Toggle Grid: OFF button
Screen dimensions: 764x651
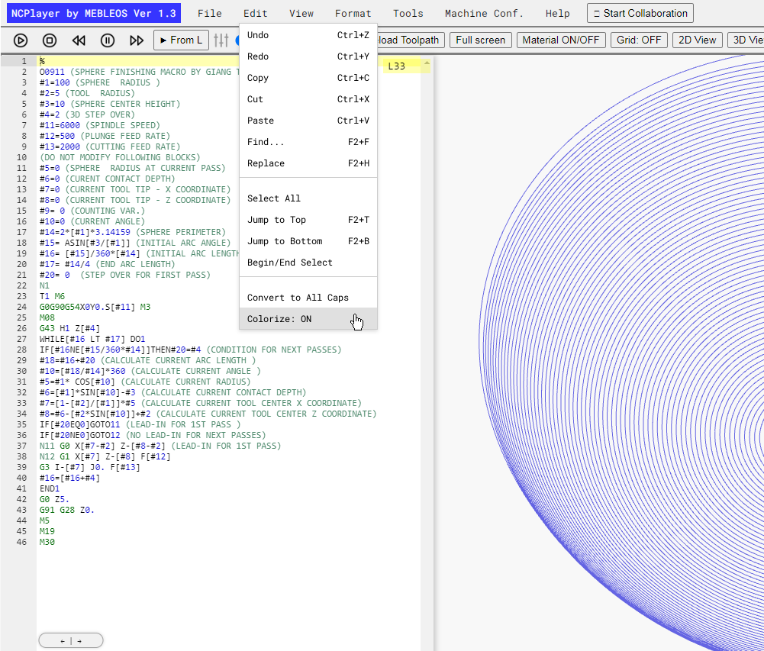639,40
